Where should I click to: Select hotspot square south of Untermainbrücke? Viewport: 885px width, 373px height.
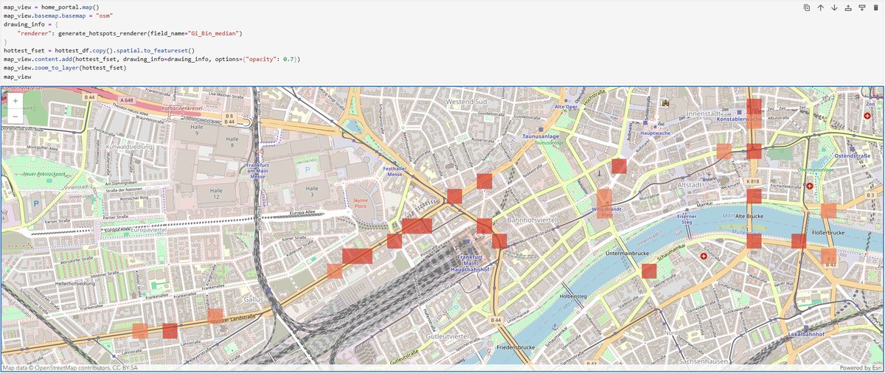pyautogui.click(x=649, y=271)
